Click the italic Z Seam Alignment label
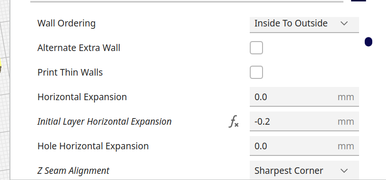386x180 pixels. tap(73, 171)
